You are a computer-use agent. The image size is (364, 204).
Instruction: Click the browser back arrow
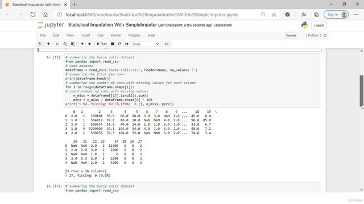[x=8, y=15]
